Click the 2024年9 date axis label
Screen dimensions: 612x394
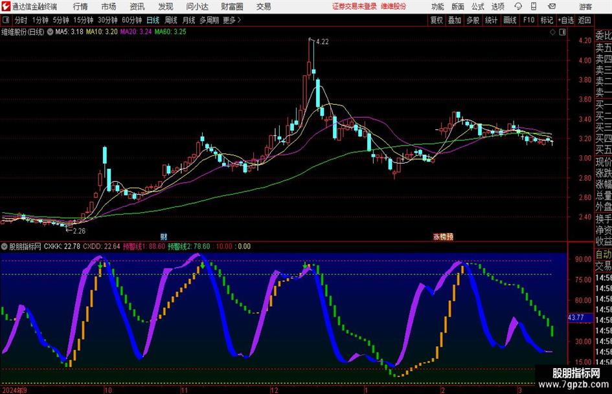click(14, 390)
